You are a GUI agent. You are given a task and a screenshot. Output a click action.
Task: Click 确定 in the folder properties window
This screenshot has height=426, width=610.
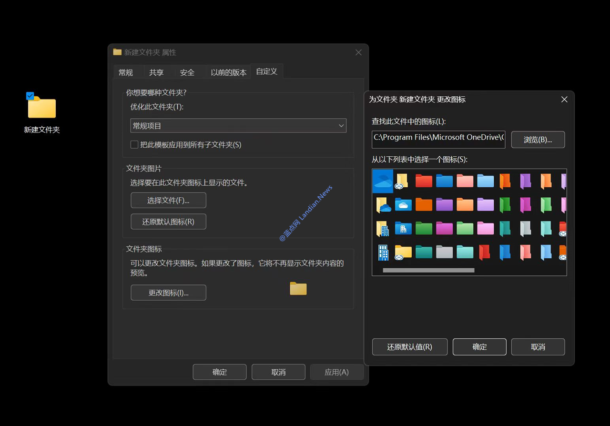point(220,372)
